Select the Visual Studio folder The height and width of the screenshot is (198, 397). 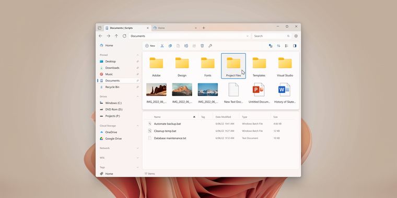(x=285, y=66)
